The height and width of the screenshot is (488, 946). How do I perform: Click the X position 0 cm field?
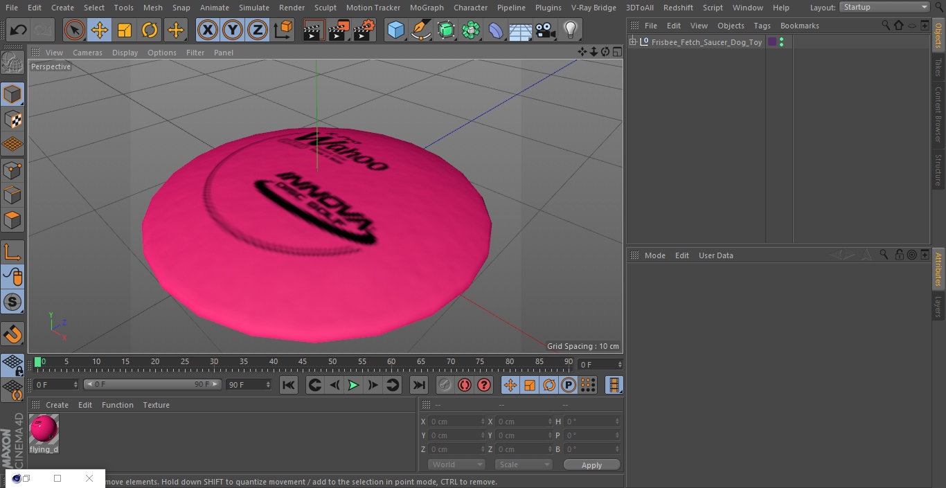(x=456, y=422)
